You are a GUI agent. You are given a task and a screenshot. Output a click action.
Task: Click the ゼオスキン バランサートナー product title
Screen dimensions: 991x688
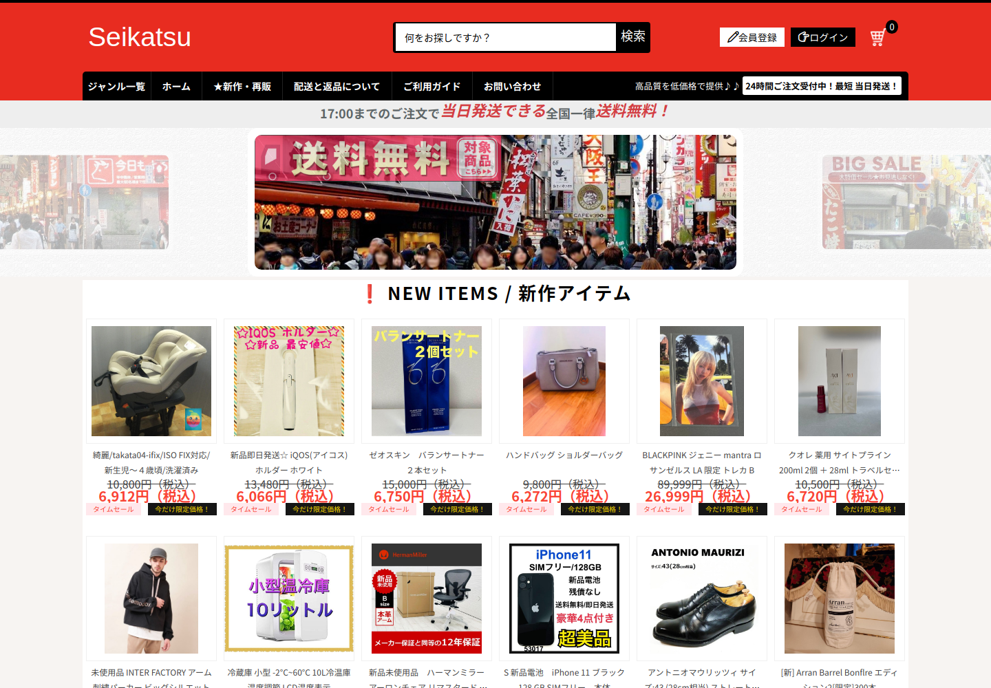427,462
